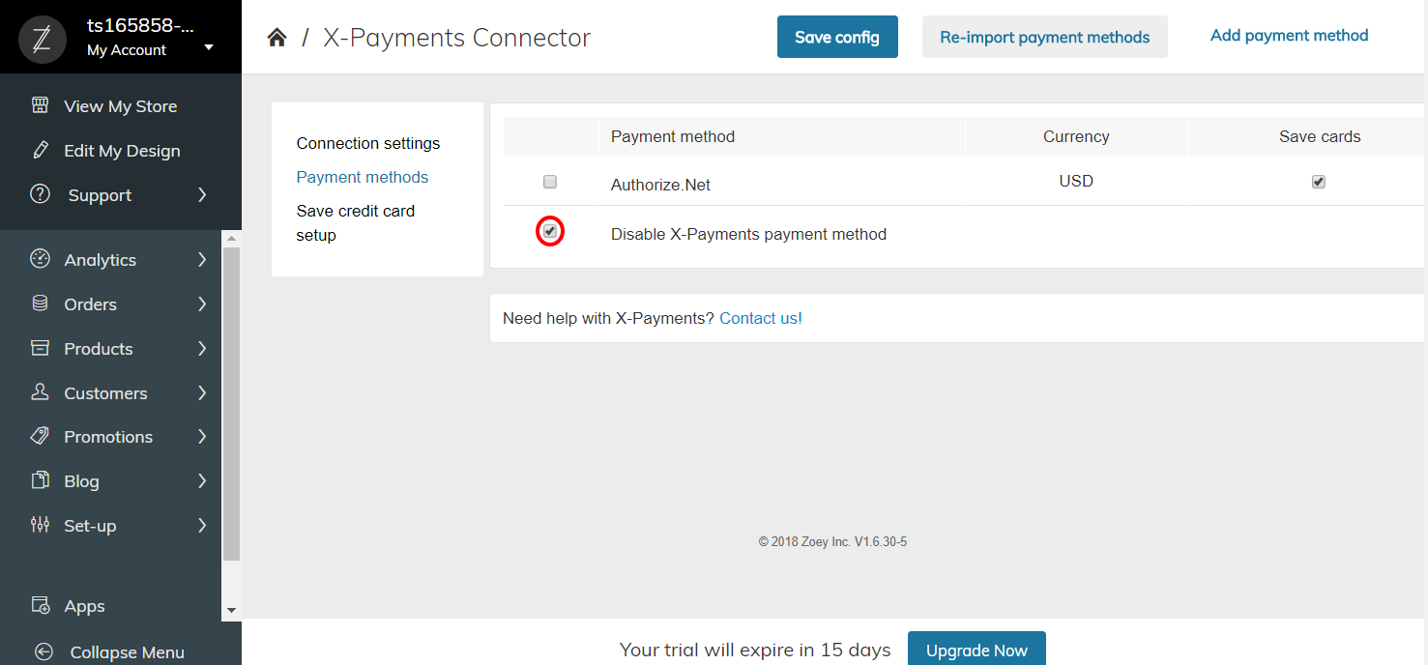Open Save credit card setup section
The width and height of the screenshot is (1428, 665).
pyautogui.click(x=356, y=222)
